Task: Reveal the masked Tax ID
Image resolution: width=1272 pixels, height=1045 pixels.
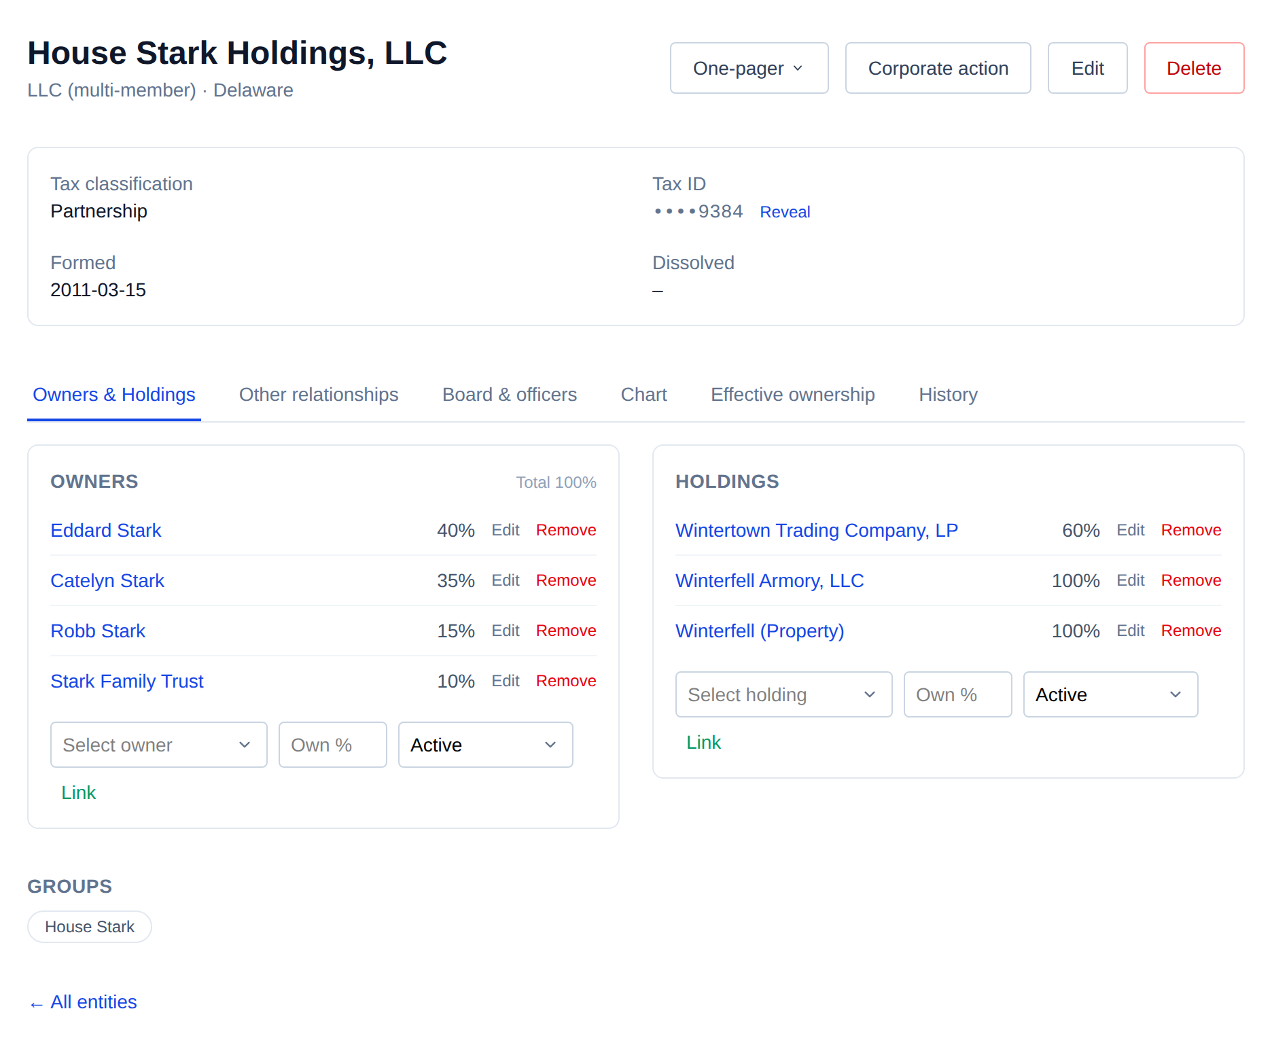Action: tap(785, 212)
